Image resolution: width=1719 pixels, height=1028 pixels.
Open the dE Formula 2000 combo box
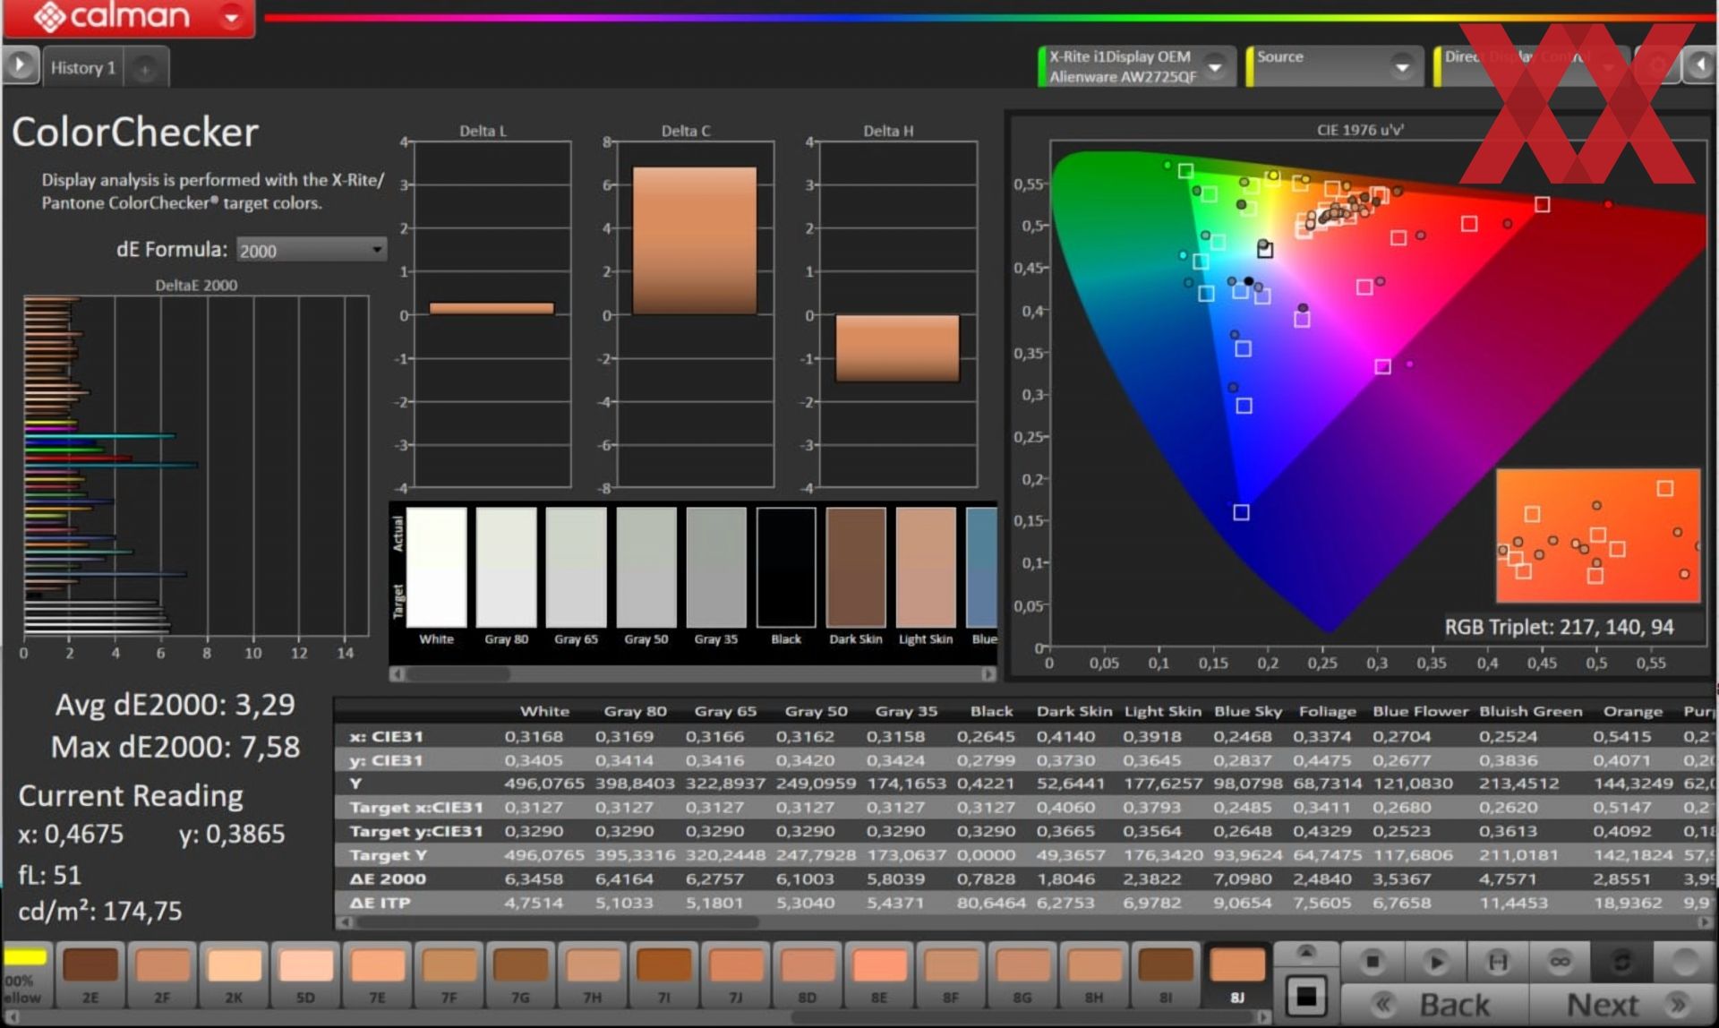click(311, 250)
